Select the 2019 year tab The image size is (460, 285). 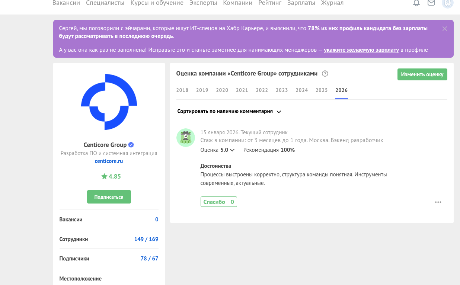pos(202,90)
